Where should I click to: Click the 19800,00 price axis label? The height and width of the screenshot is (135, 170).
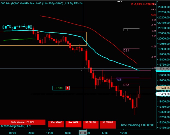(164, 59)
